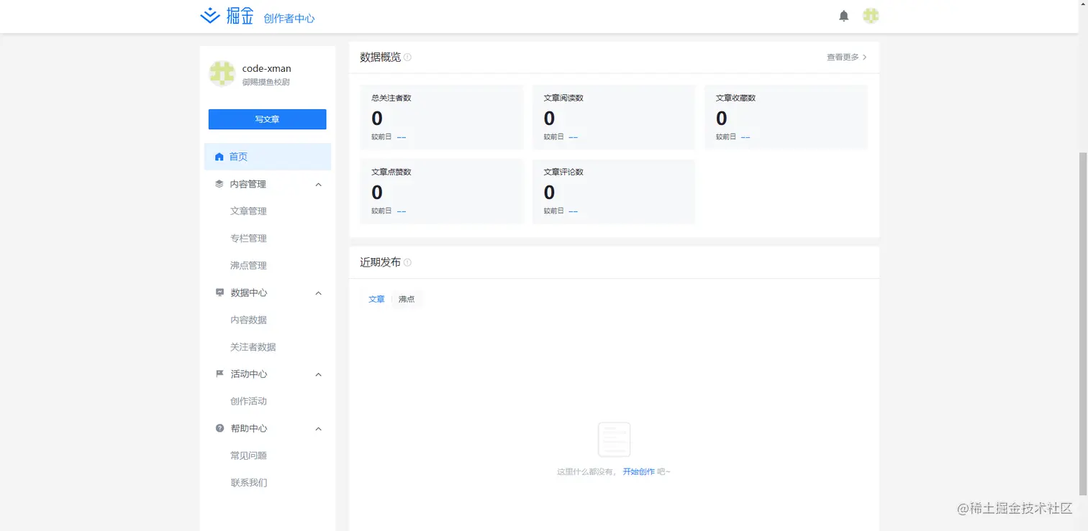
Task: Click the blue 写文章 button
Action: pos(267,119)
